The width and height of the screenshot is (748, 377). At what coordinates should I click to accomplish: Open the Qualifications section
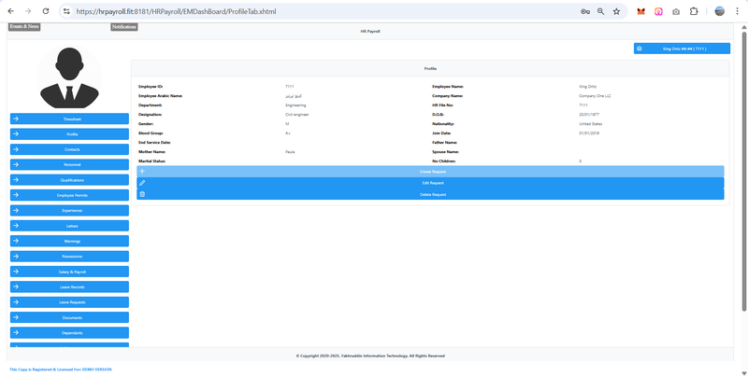click(x=69, y=180)
